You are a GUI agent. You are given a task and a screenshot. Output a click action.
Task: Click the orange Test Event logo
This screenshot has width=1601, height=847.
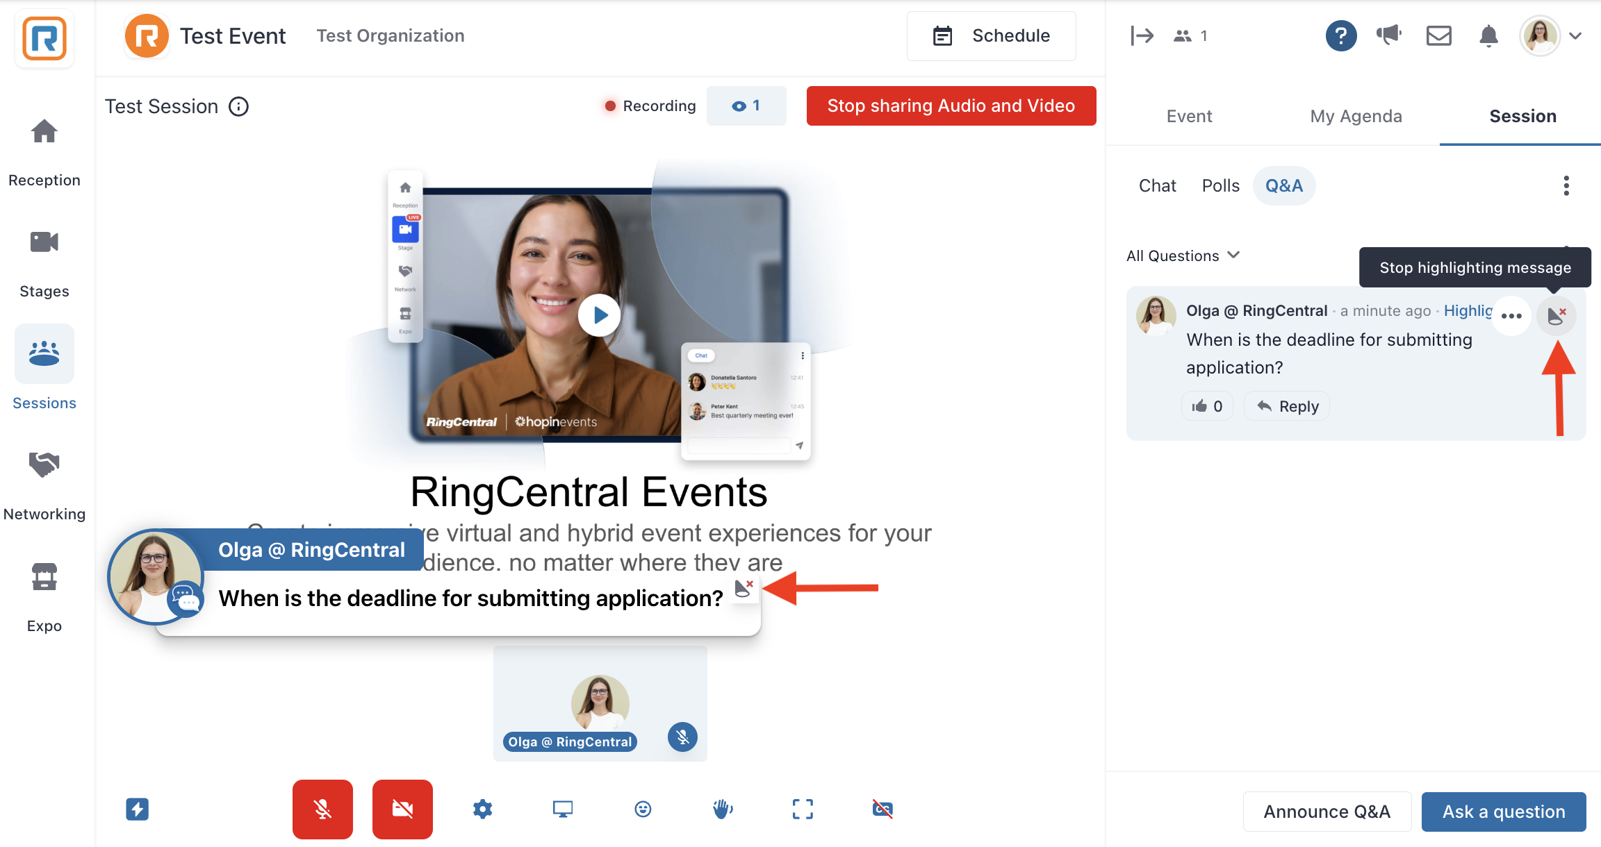147,36
